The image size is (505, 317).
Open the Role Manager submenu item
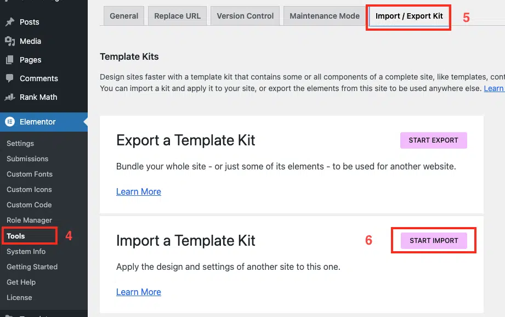(x=29, y=220)
